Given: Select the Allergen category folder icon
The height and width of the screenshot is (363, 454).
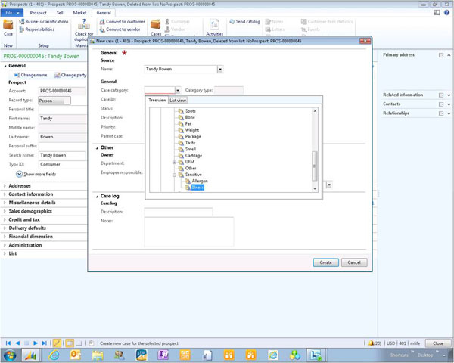Looking at the screenshot, I should click(186, 181).
